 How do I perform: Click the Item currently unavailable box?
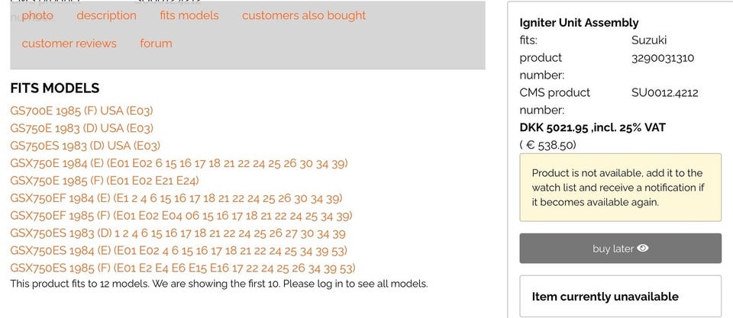619,297
